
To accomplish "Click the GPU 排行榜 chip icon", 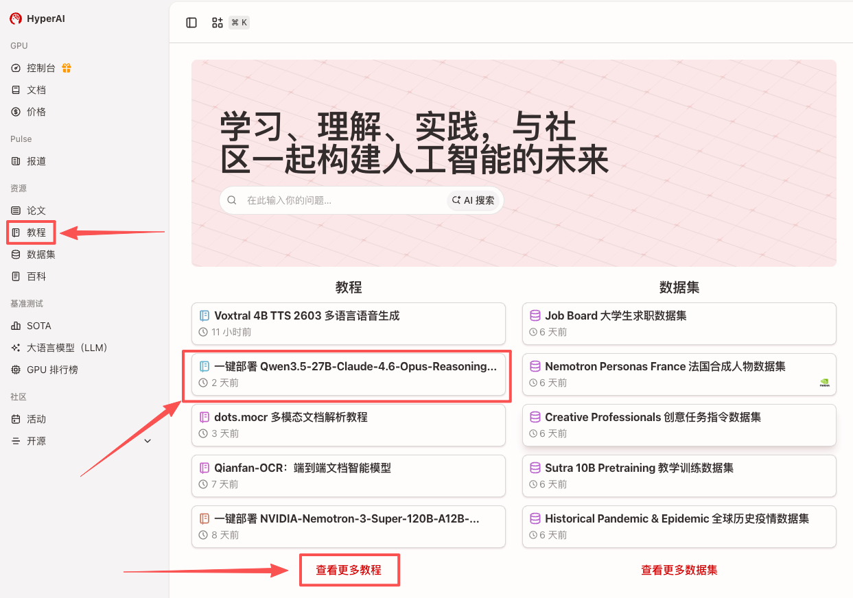I will (x=16, y=370).
